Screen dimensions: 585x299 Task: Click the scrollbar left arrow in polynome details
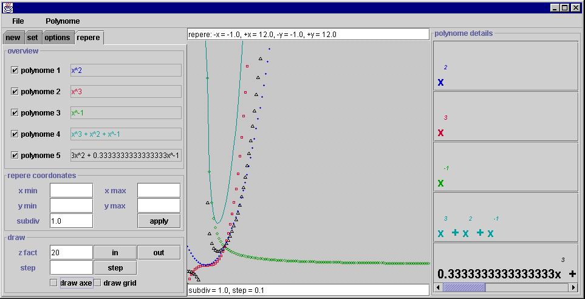coord(439,287)
